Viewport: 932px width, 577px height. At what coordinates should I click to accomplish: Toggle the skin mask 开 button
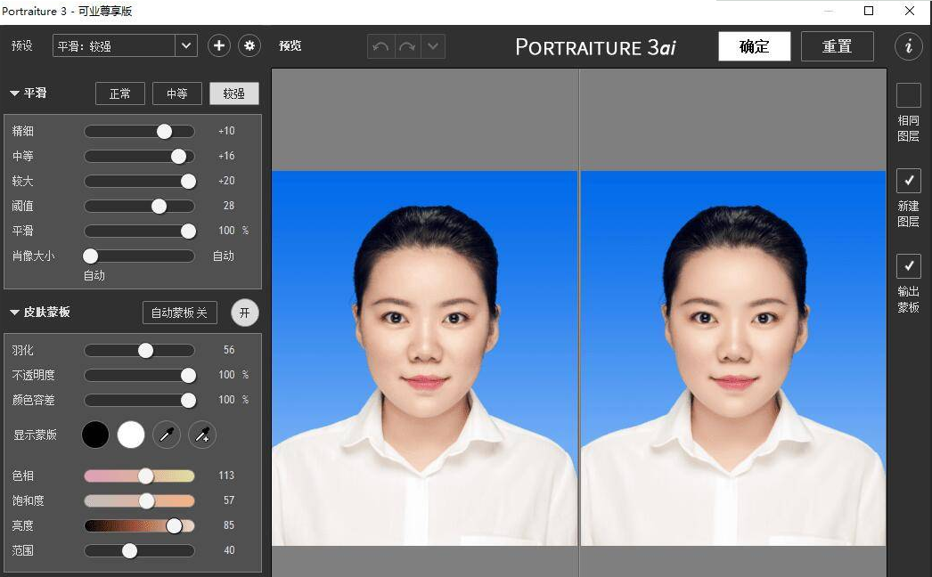tap(244, 313)
